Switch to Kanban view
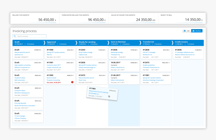 pyautogui.click(x=197, y=31)
